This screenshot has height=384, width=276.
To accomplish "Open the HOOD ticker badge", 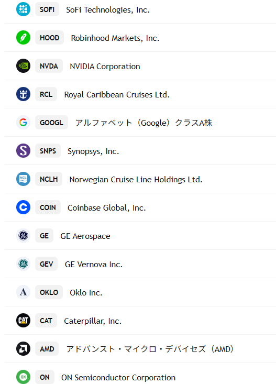I will coord(49,38).
